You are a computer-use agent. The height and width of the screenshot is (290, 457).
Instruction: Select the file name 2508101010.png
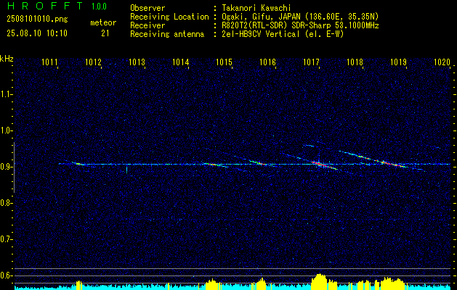point(37,19)
